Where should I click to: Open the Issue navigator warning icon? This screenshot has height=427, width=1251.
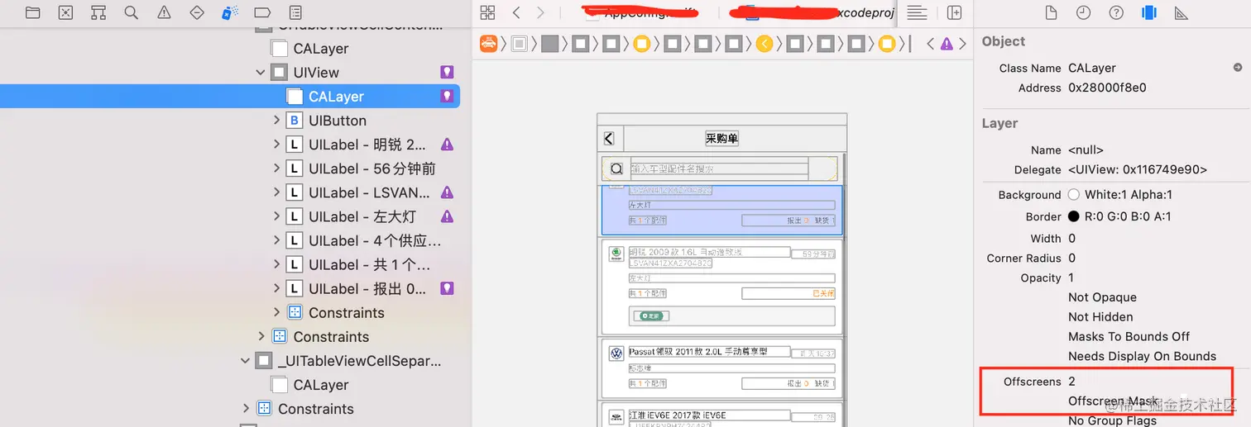pos(164,12)
